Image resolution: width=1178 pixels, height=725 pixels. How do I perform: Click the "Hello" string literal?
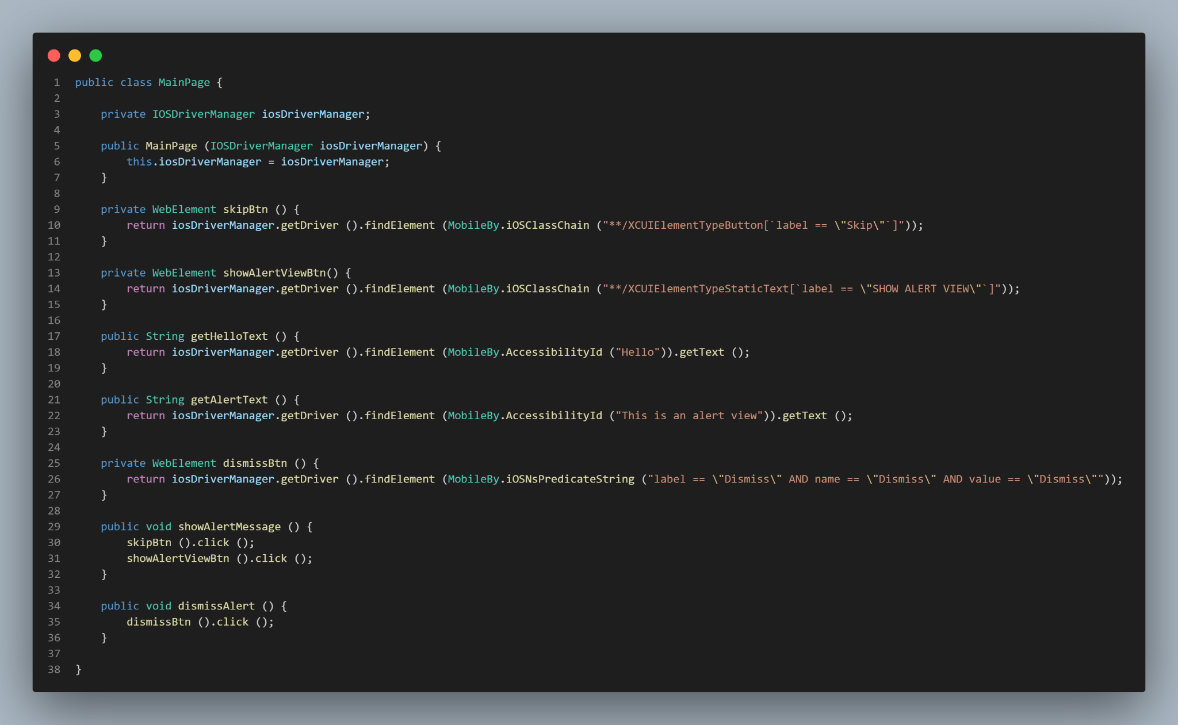637,352
